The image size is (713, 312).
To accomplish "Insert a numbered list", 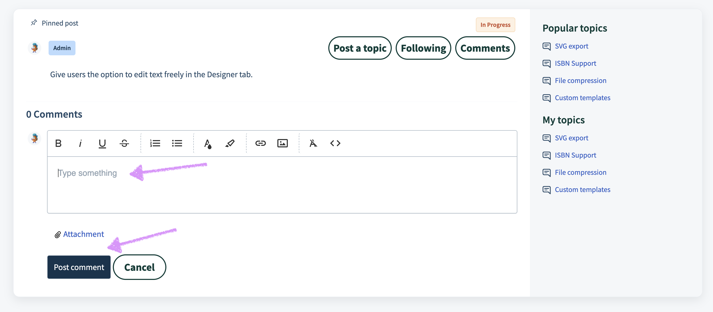I will point(155,143).
